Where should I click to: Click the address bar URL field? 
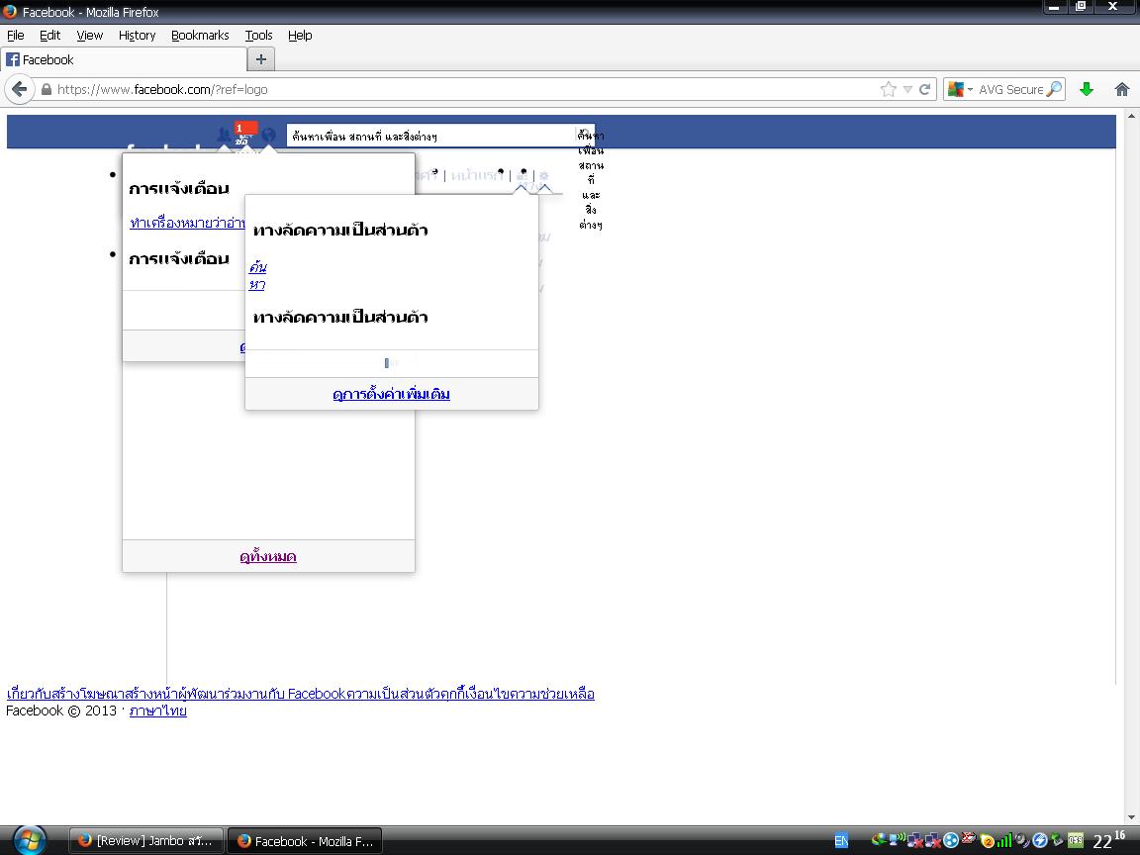(x=465, y=89)
